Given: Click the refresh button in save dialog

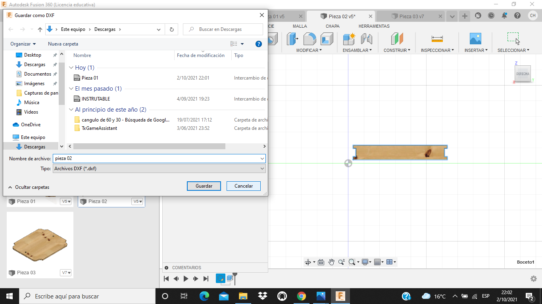Looking at the screenshot, I should click(172, 29).
